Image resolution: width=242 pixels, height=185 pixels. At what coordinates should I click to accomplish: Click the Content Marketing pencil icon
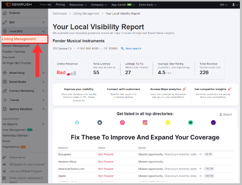click(x=5, y=91)
